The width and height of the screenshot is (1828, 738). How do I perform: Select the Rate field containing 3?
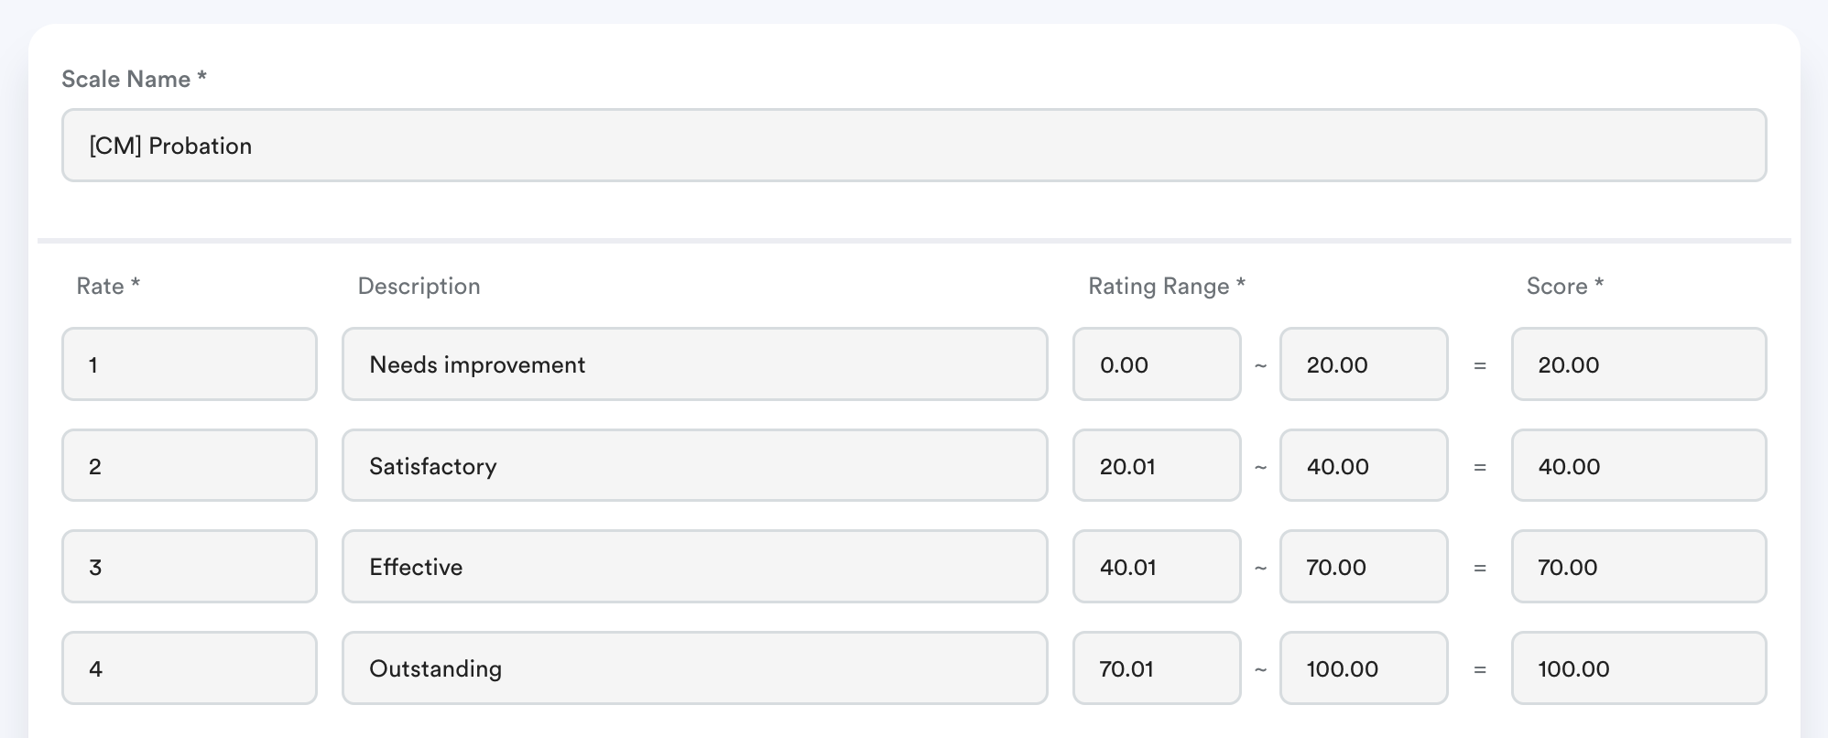pyautogui.click(x=190, y=567)
